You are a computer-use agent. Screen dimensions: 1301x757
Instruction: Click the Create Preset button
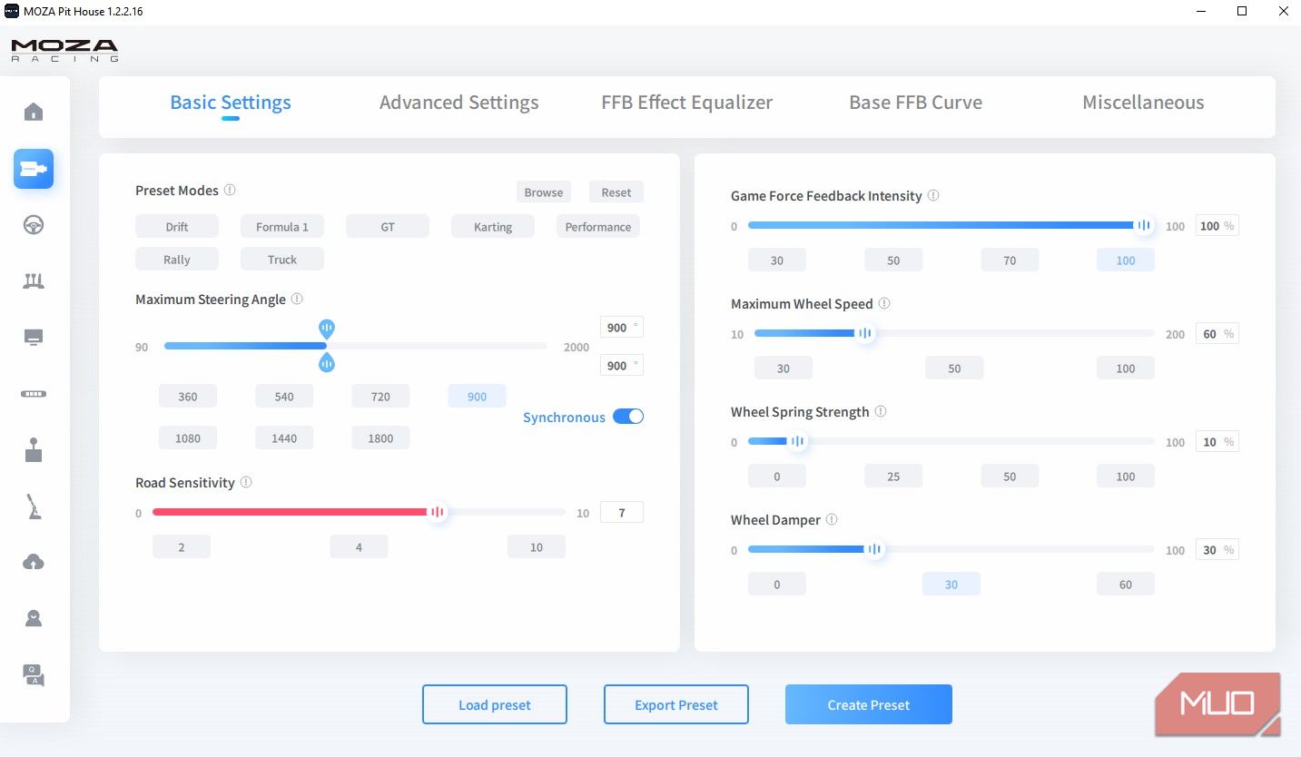point(868,704)
